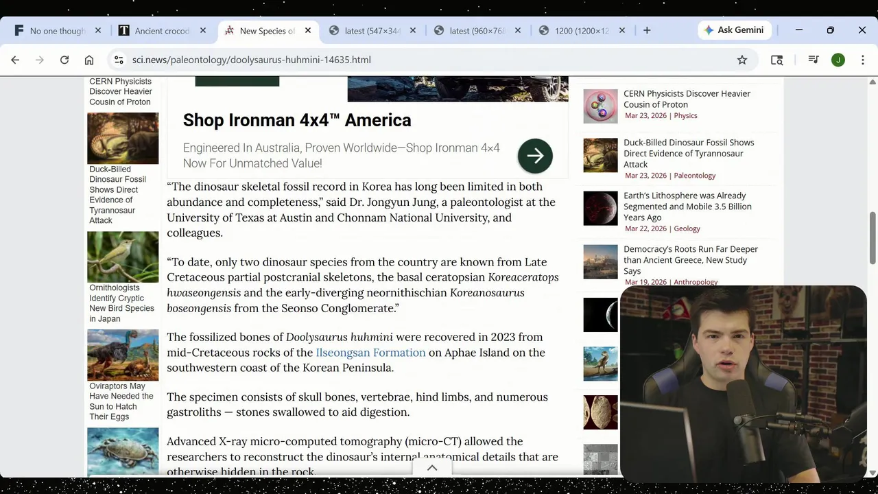The image size is (878, 494).
Task: Select the Geology category link
Action: tap(687, 228)
